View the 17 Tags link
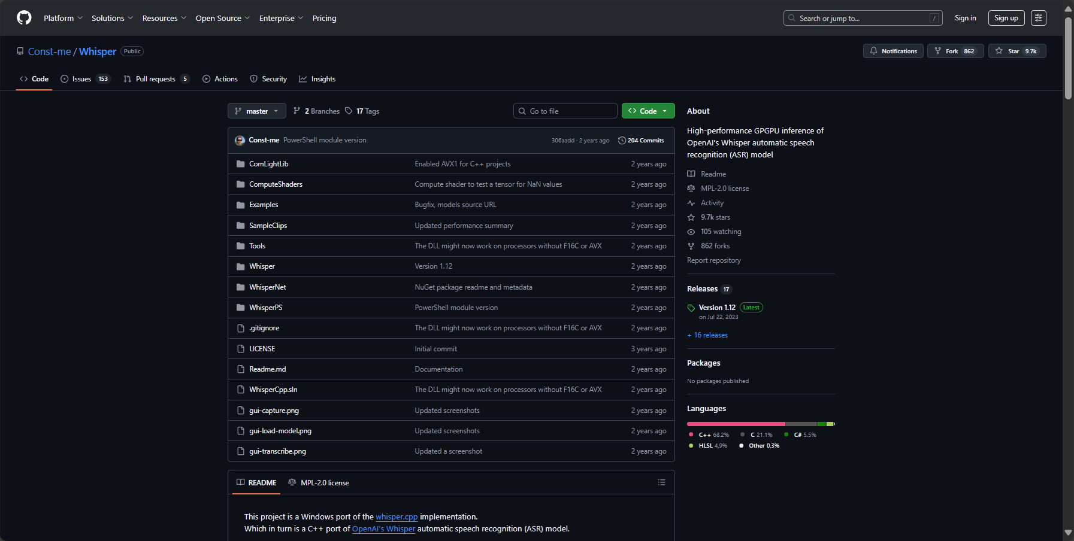This screenshot has width=1074, height=541. (x=362, y=111)
